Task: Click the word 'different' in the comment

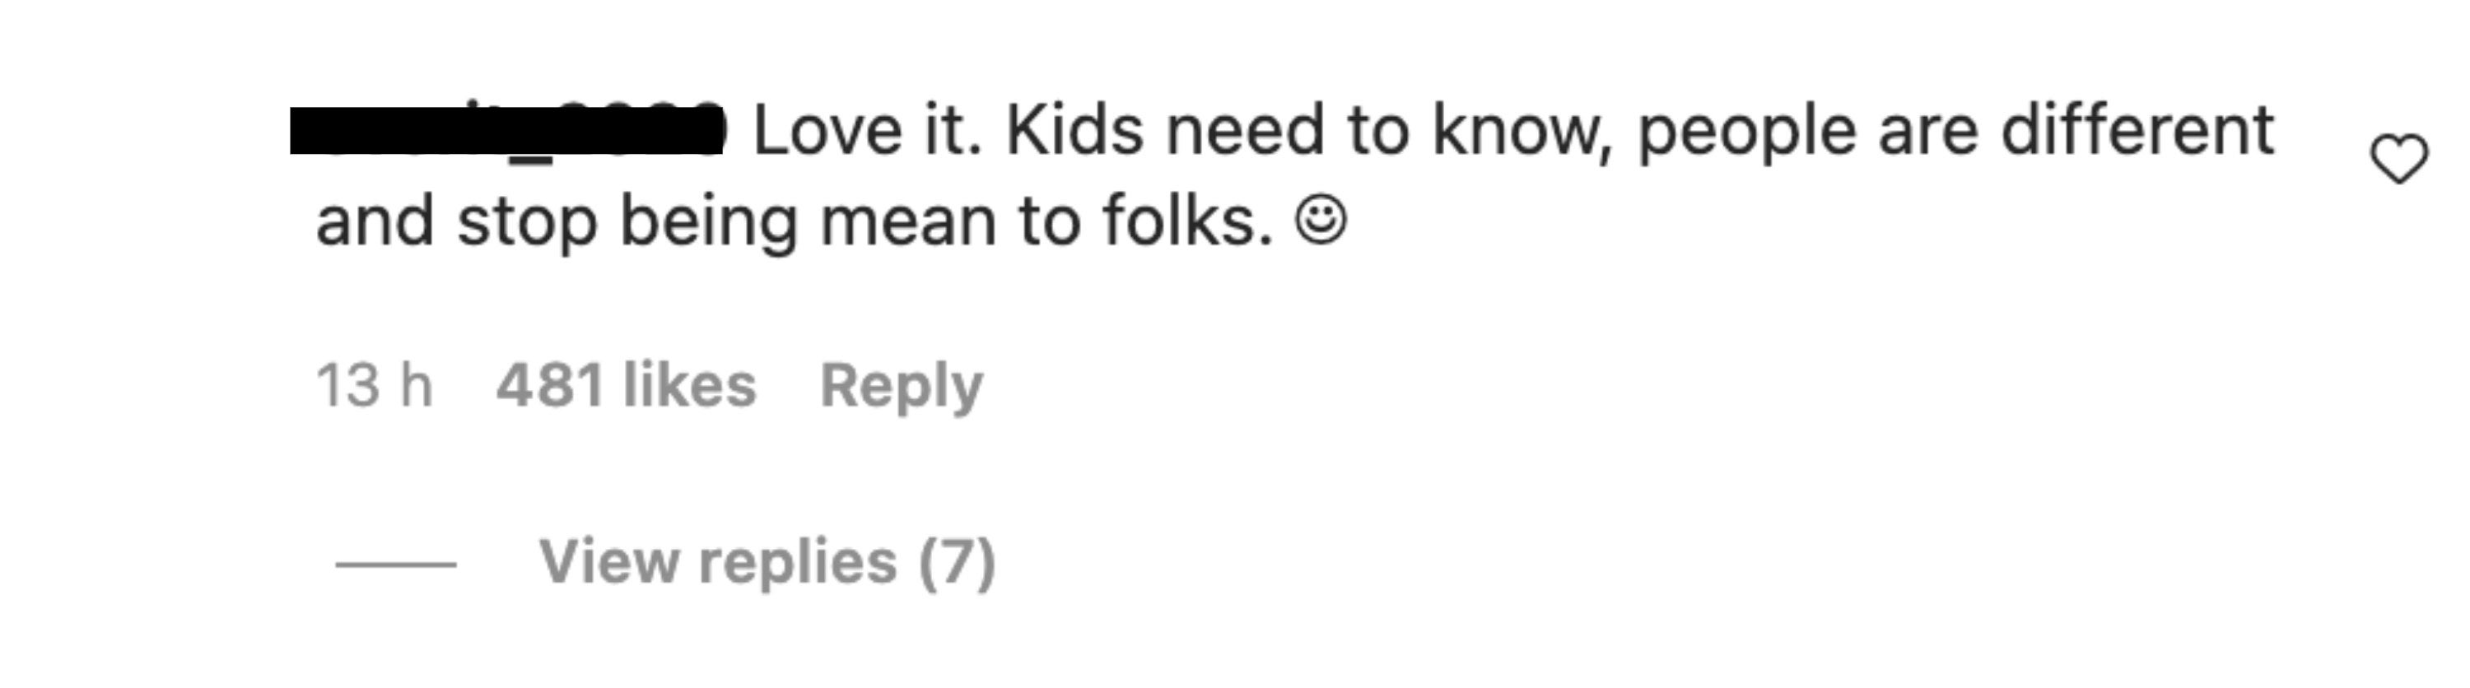Action: [x=2138, y=130]
